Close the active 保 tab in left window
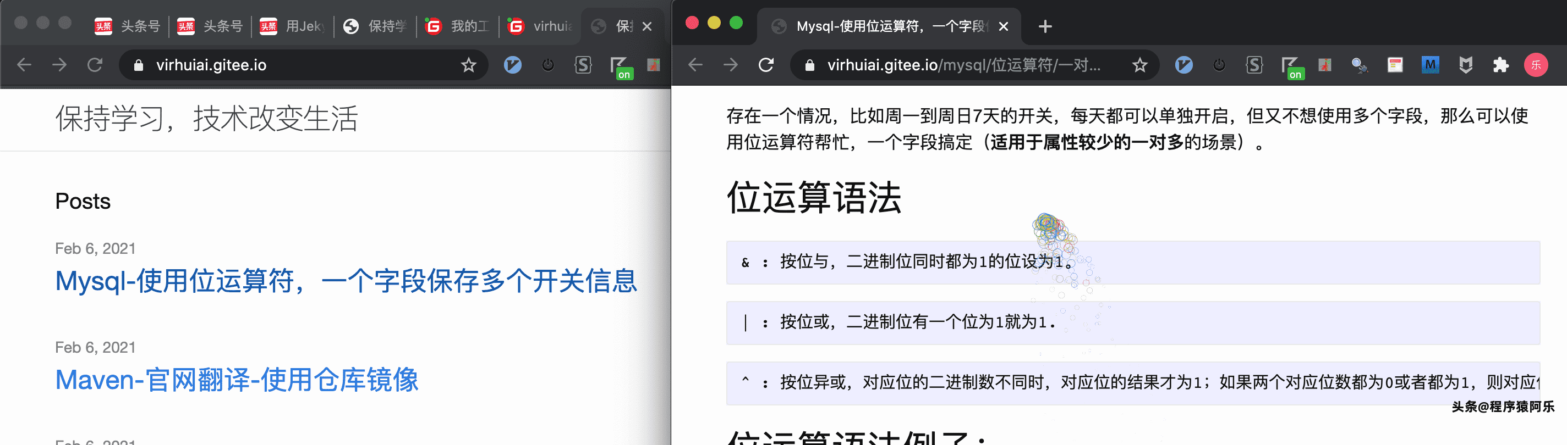This screenshot has height=445, width=1567. tap(647, 26)
